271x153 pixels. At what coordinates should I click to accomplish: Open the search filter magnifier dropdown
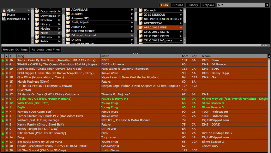pos(220,5)
